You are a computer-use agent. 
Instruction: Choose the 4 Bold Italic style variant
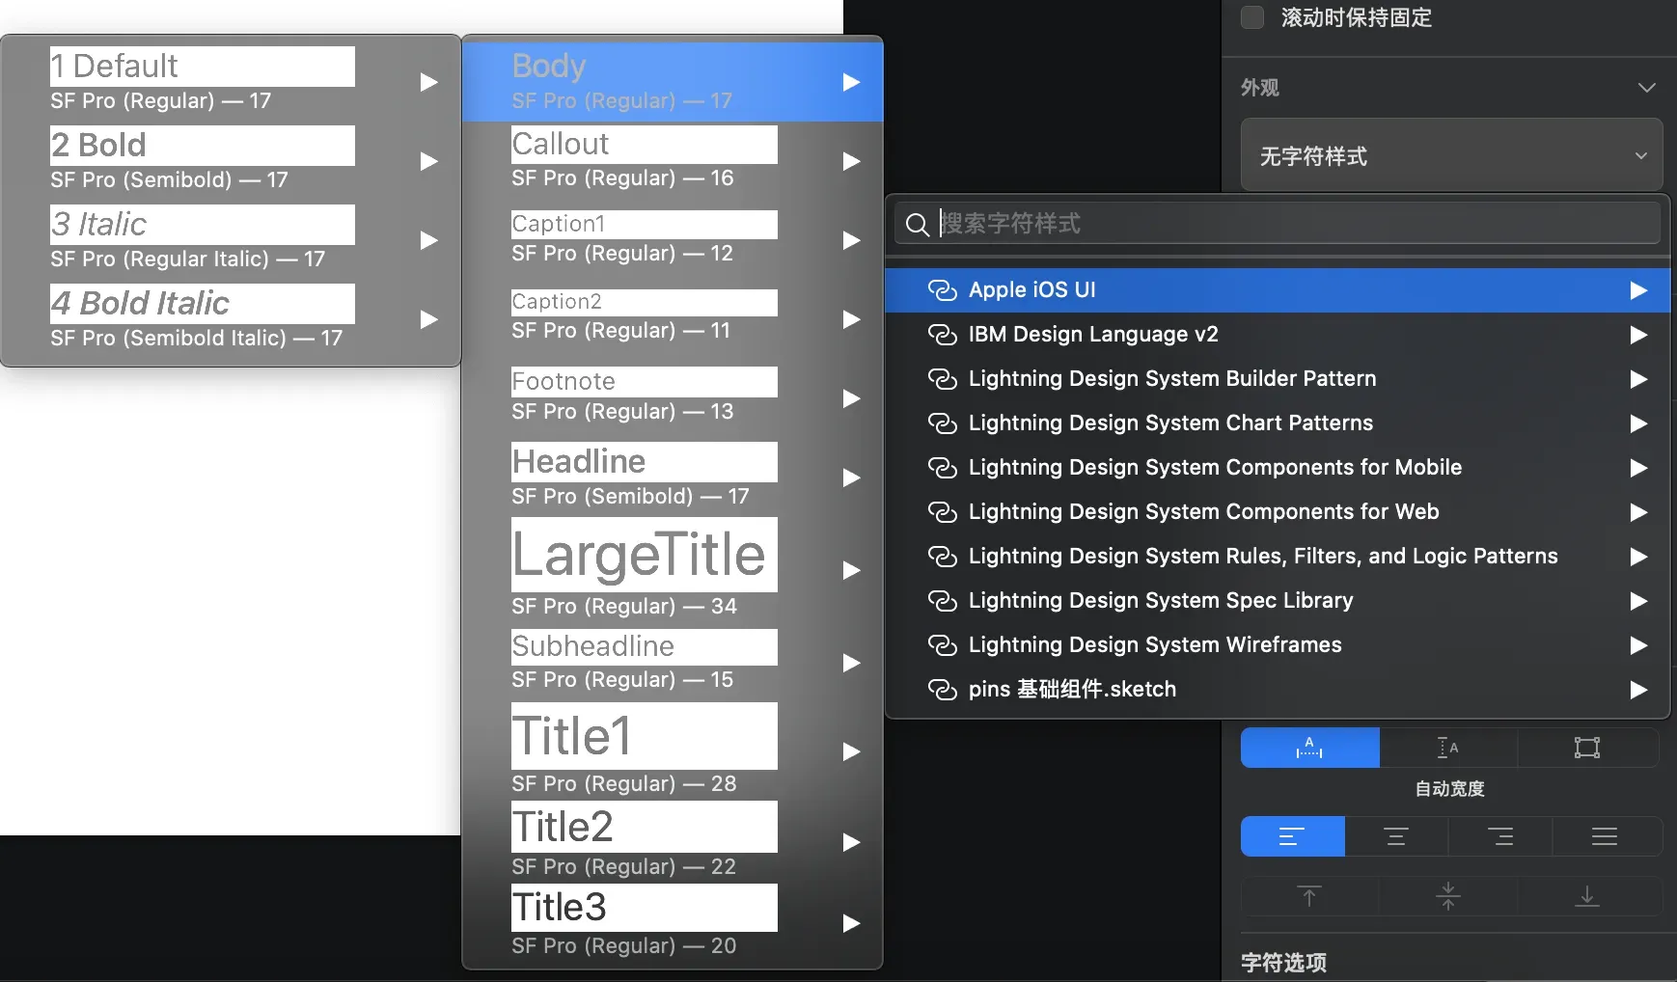point(231,319)
